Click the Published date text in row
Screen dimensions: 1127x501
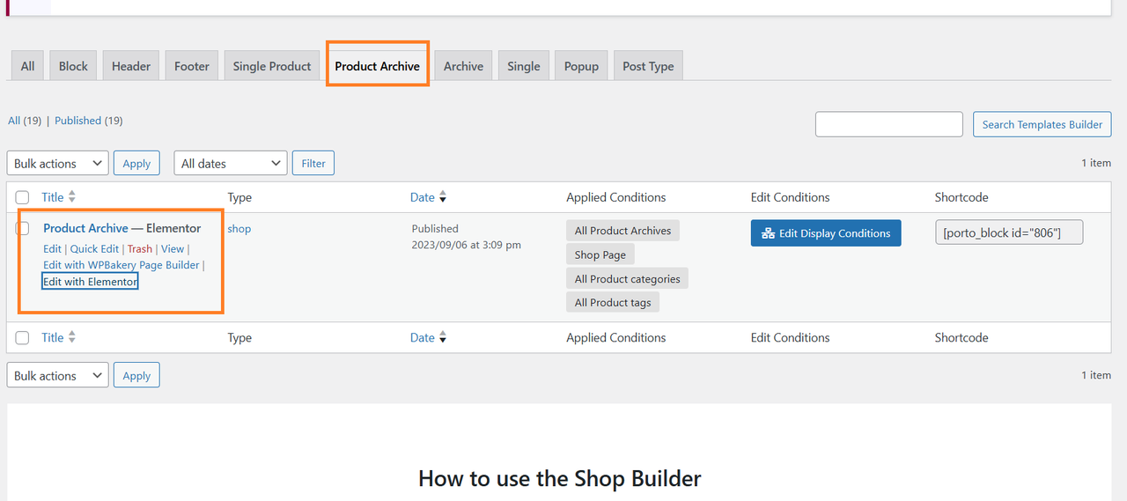pos(466,236)
